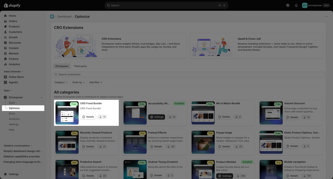Image resolution: width=333 pixels, height=179 pixels.
Task: Switch to the Third-party tab
Action: 80,66
